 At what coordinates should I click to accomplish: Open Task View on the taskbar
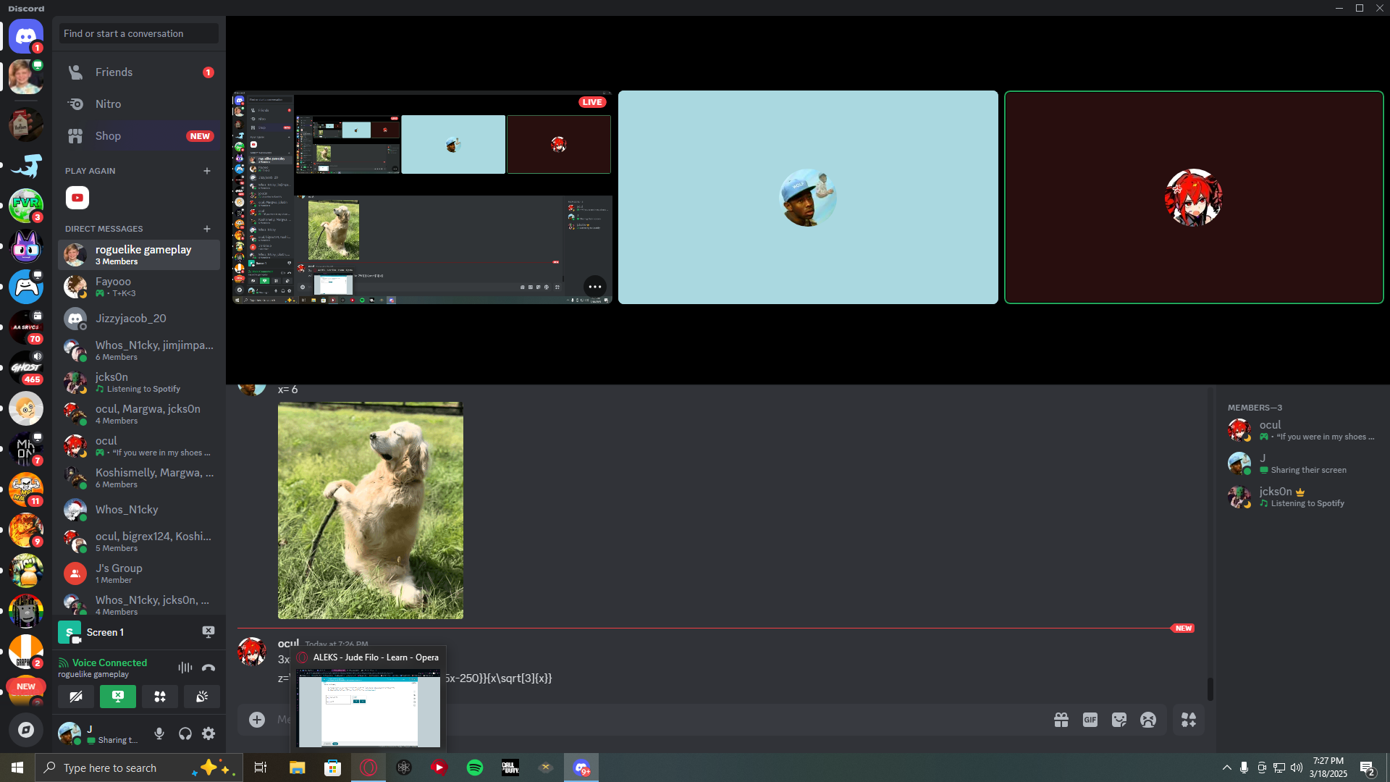(x=261, y=768)
